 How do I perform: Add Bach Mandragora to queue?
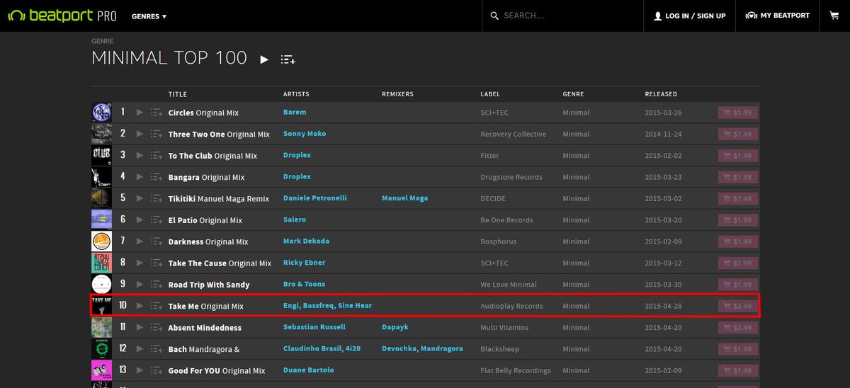[x=157, y=349]
